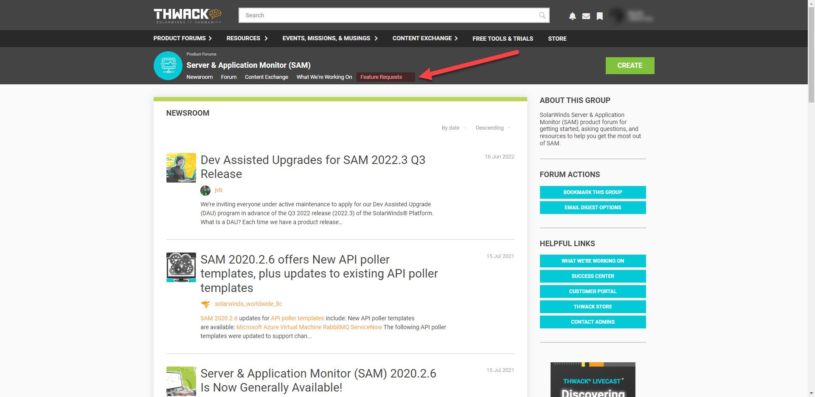Switch to the Newsroom tab
The image size is (815, 397).
200,77
